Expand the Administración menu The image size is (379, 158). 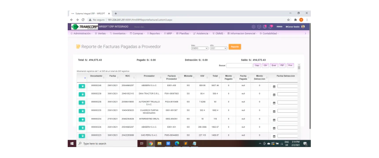[81, 33]
